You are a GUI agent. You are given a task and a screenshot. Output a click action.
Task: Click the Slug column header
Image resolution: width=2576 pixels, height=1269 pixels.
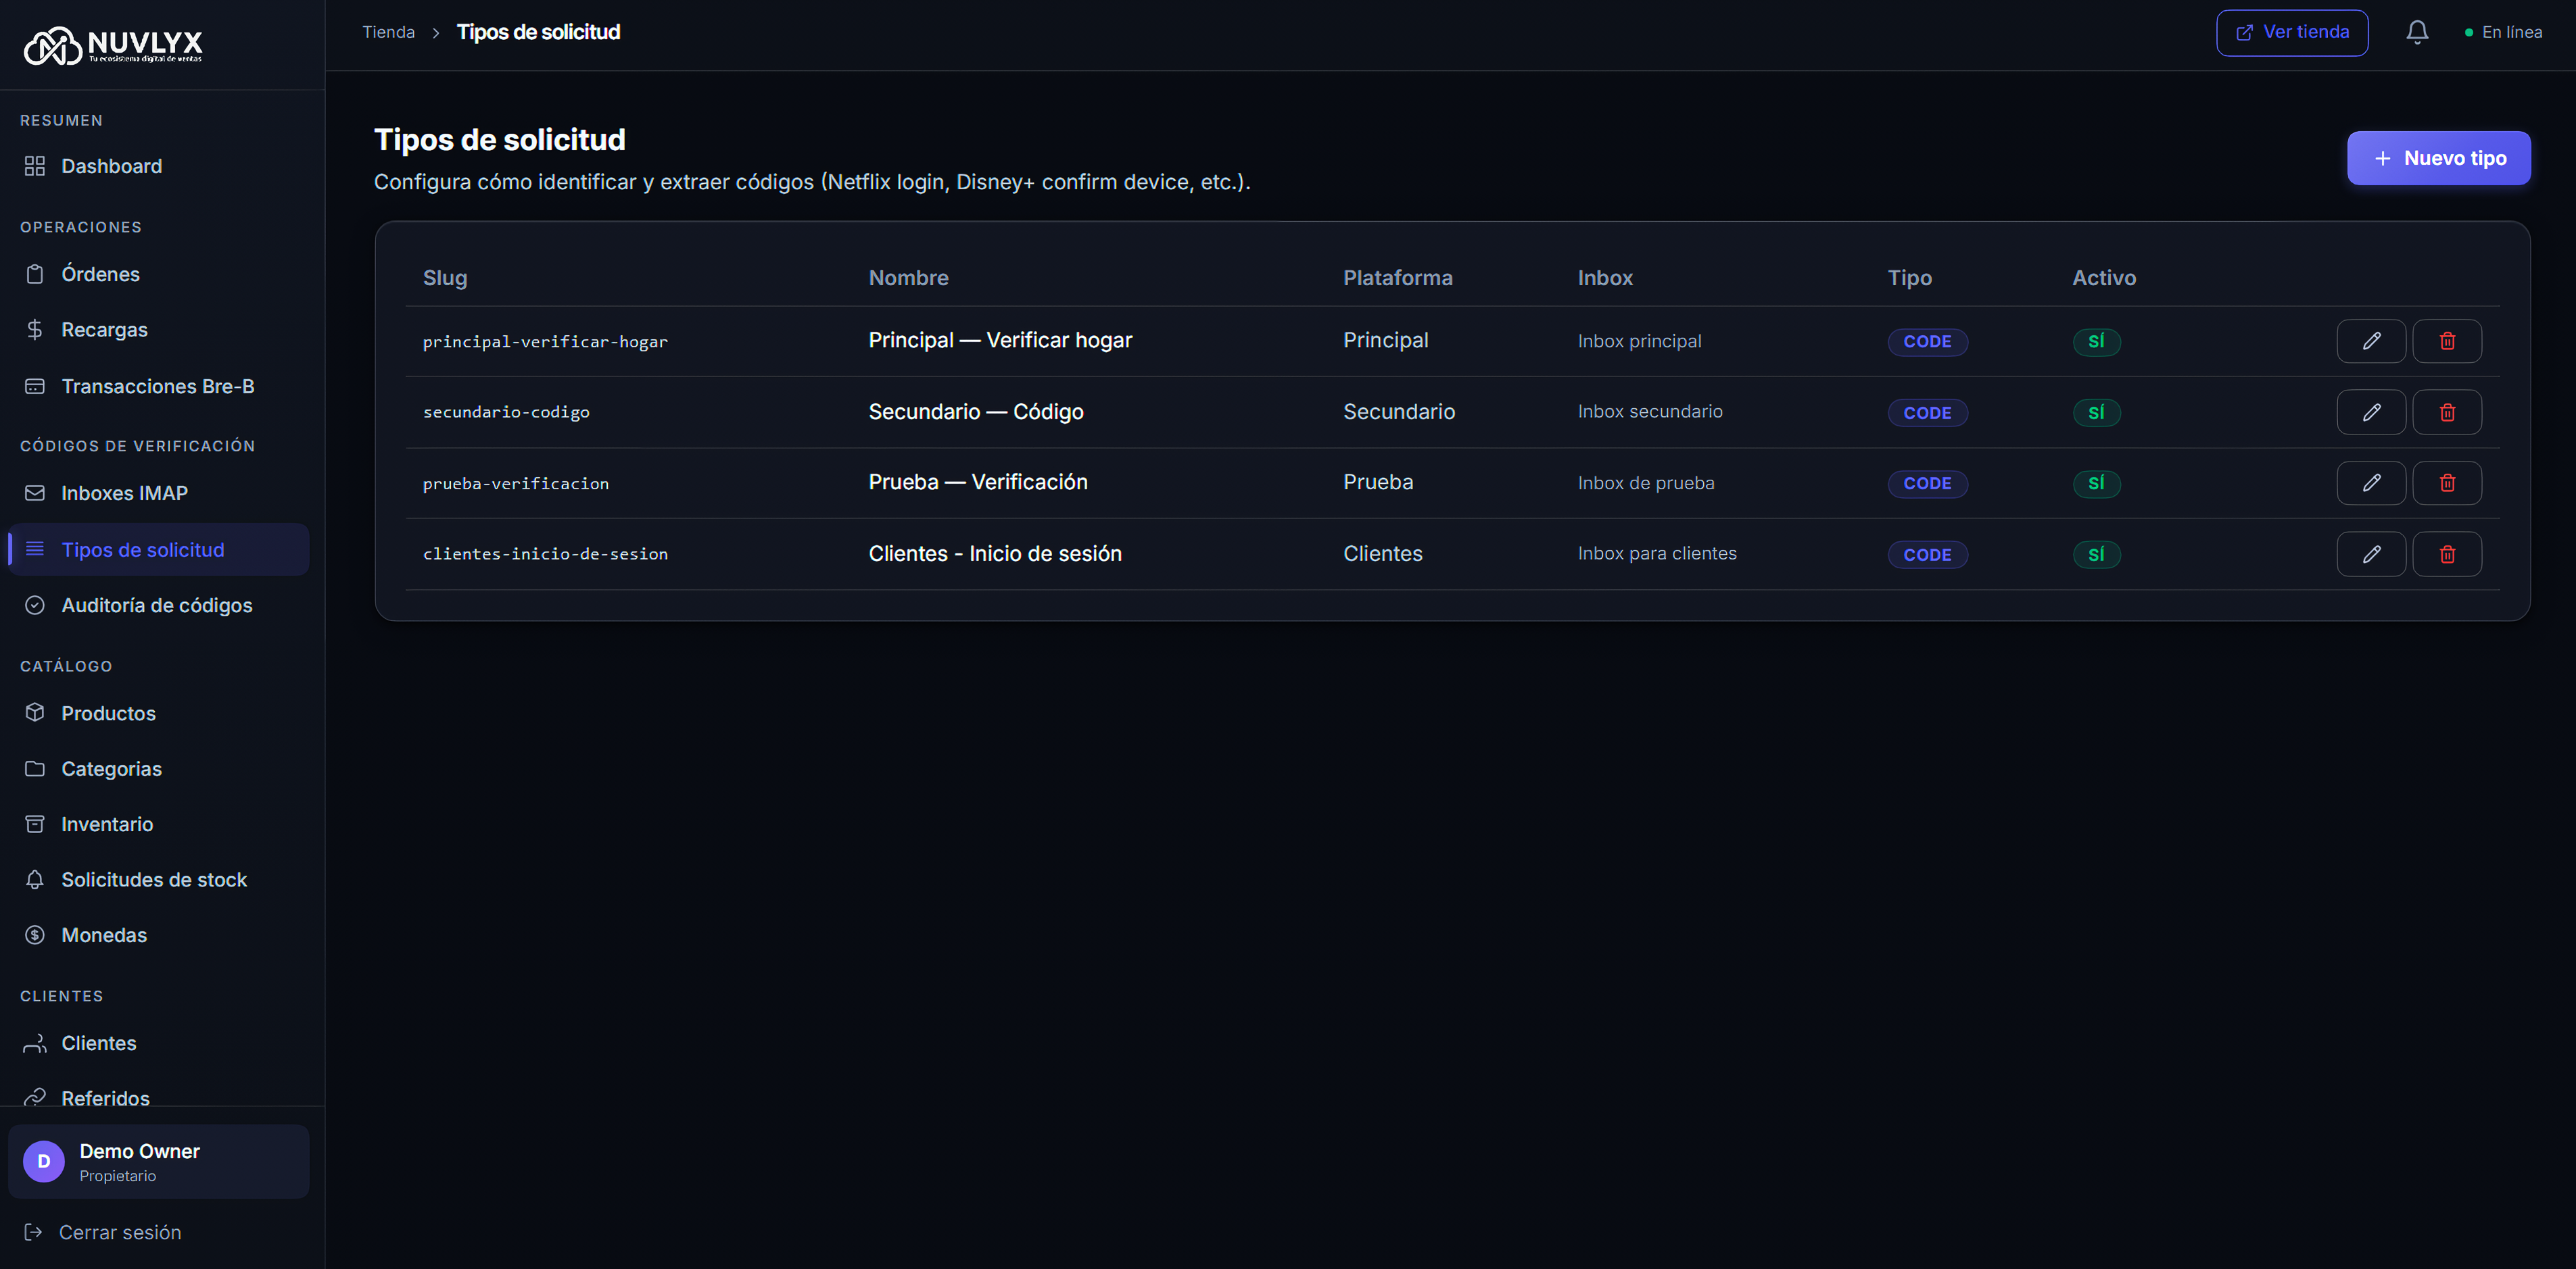(445, 278)
